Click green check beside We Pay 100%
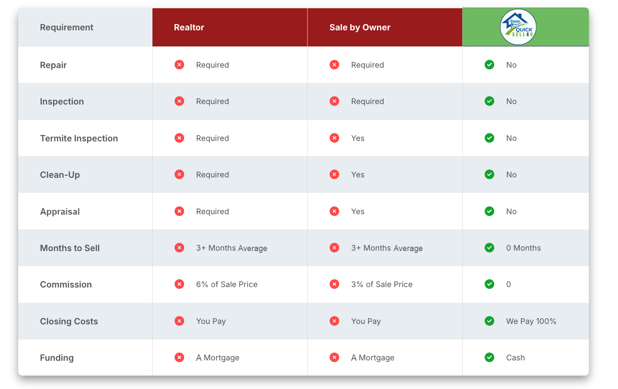Image resolution: width=618 pixels, height=389 pixels. (489, 321)
